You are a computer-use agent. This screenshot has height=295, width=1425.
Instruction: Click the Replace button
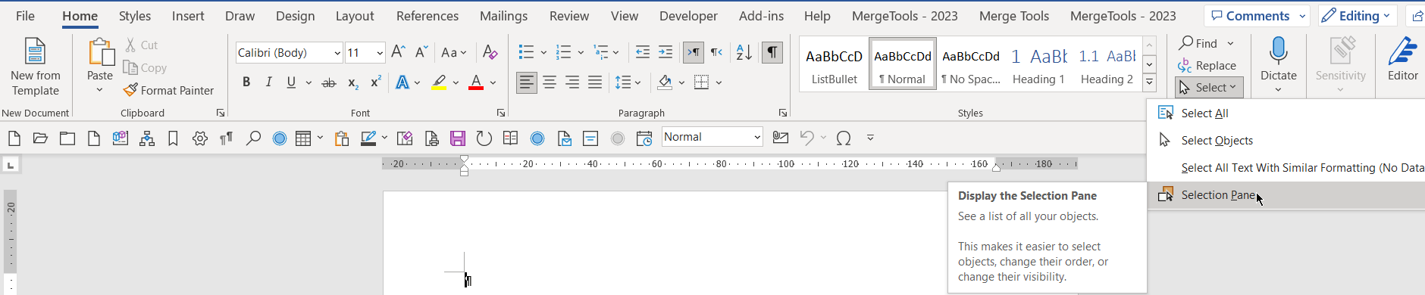pyautogui.click(x=1207, y=66)
